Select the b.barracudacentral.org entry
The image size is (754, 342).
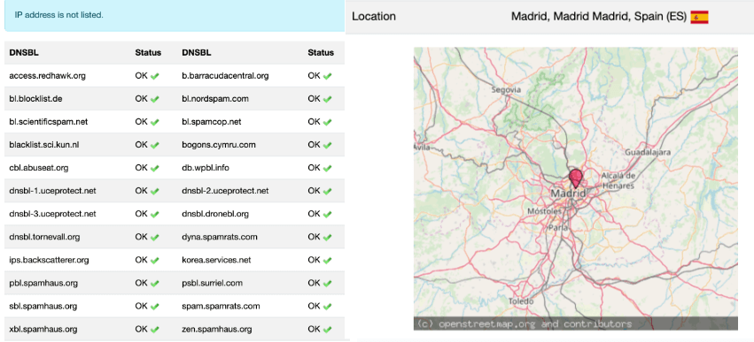click(225, 76)
